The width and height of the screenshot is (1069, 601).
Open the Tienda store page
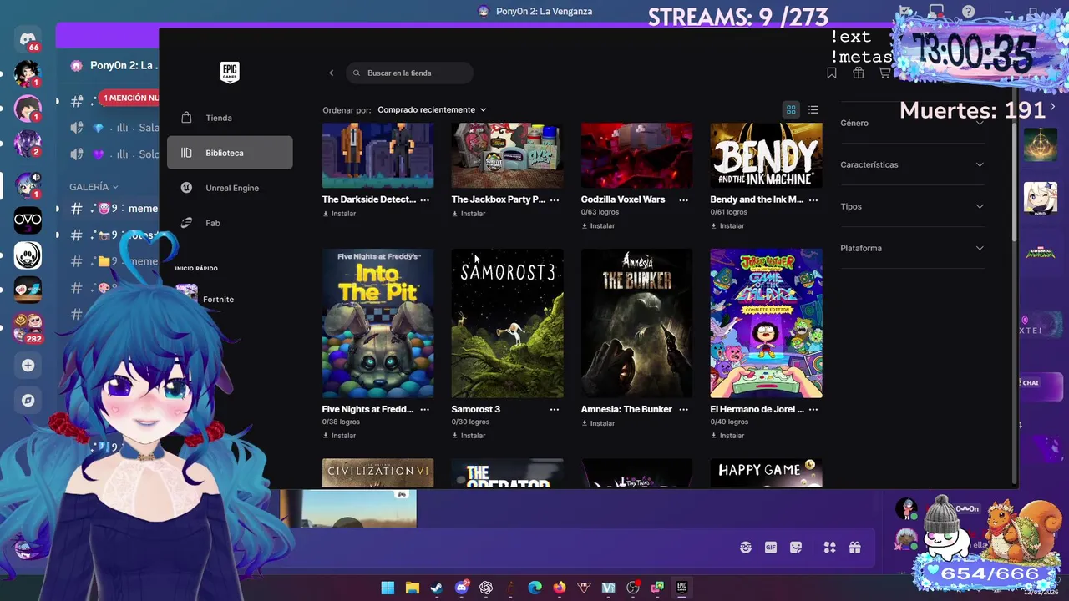click(x=230, y=118)
